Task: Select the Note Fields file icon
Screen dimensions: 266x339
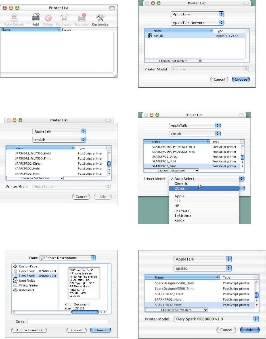Action: (x=15, y=281)
